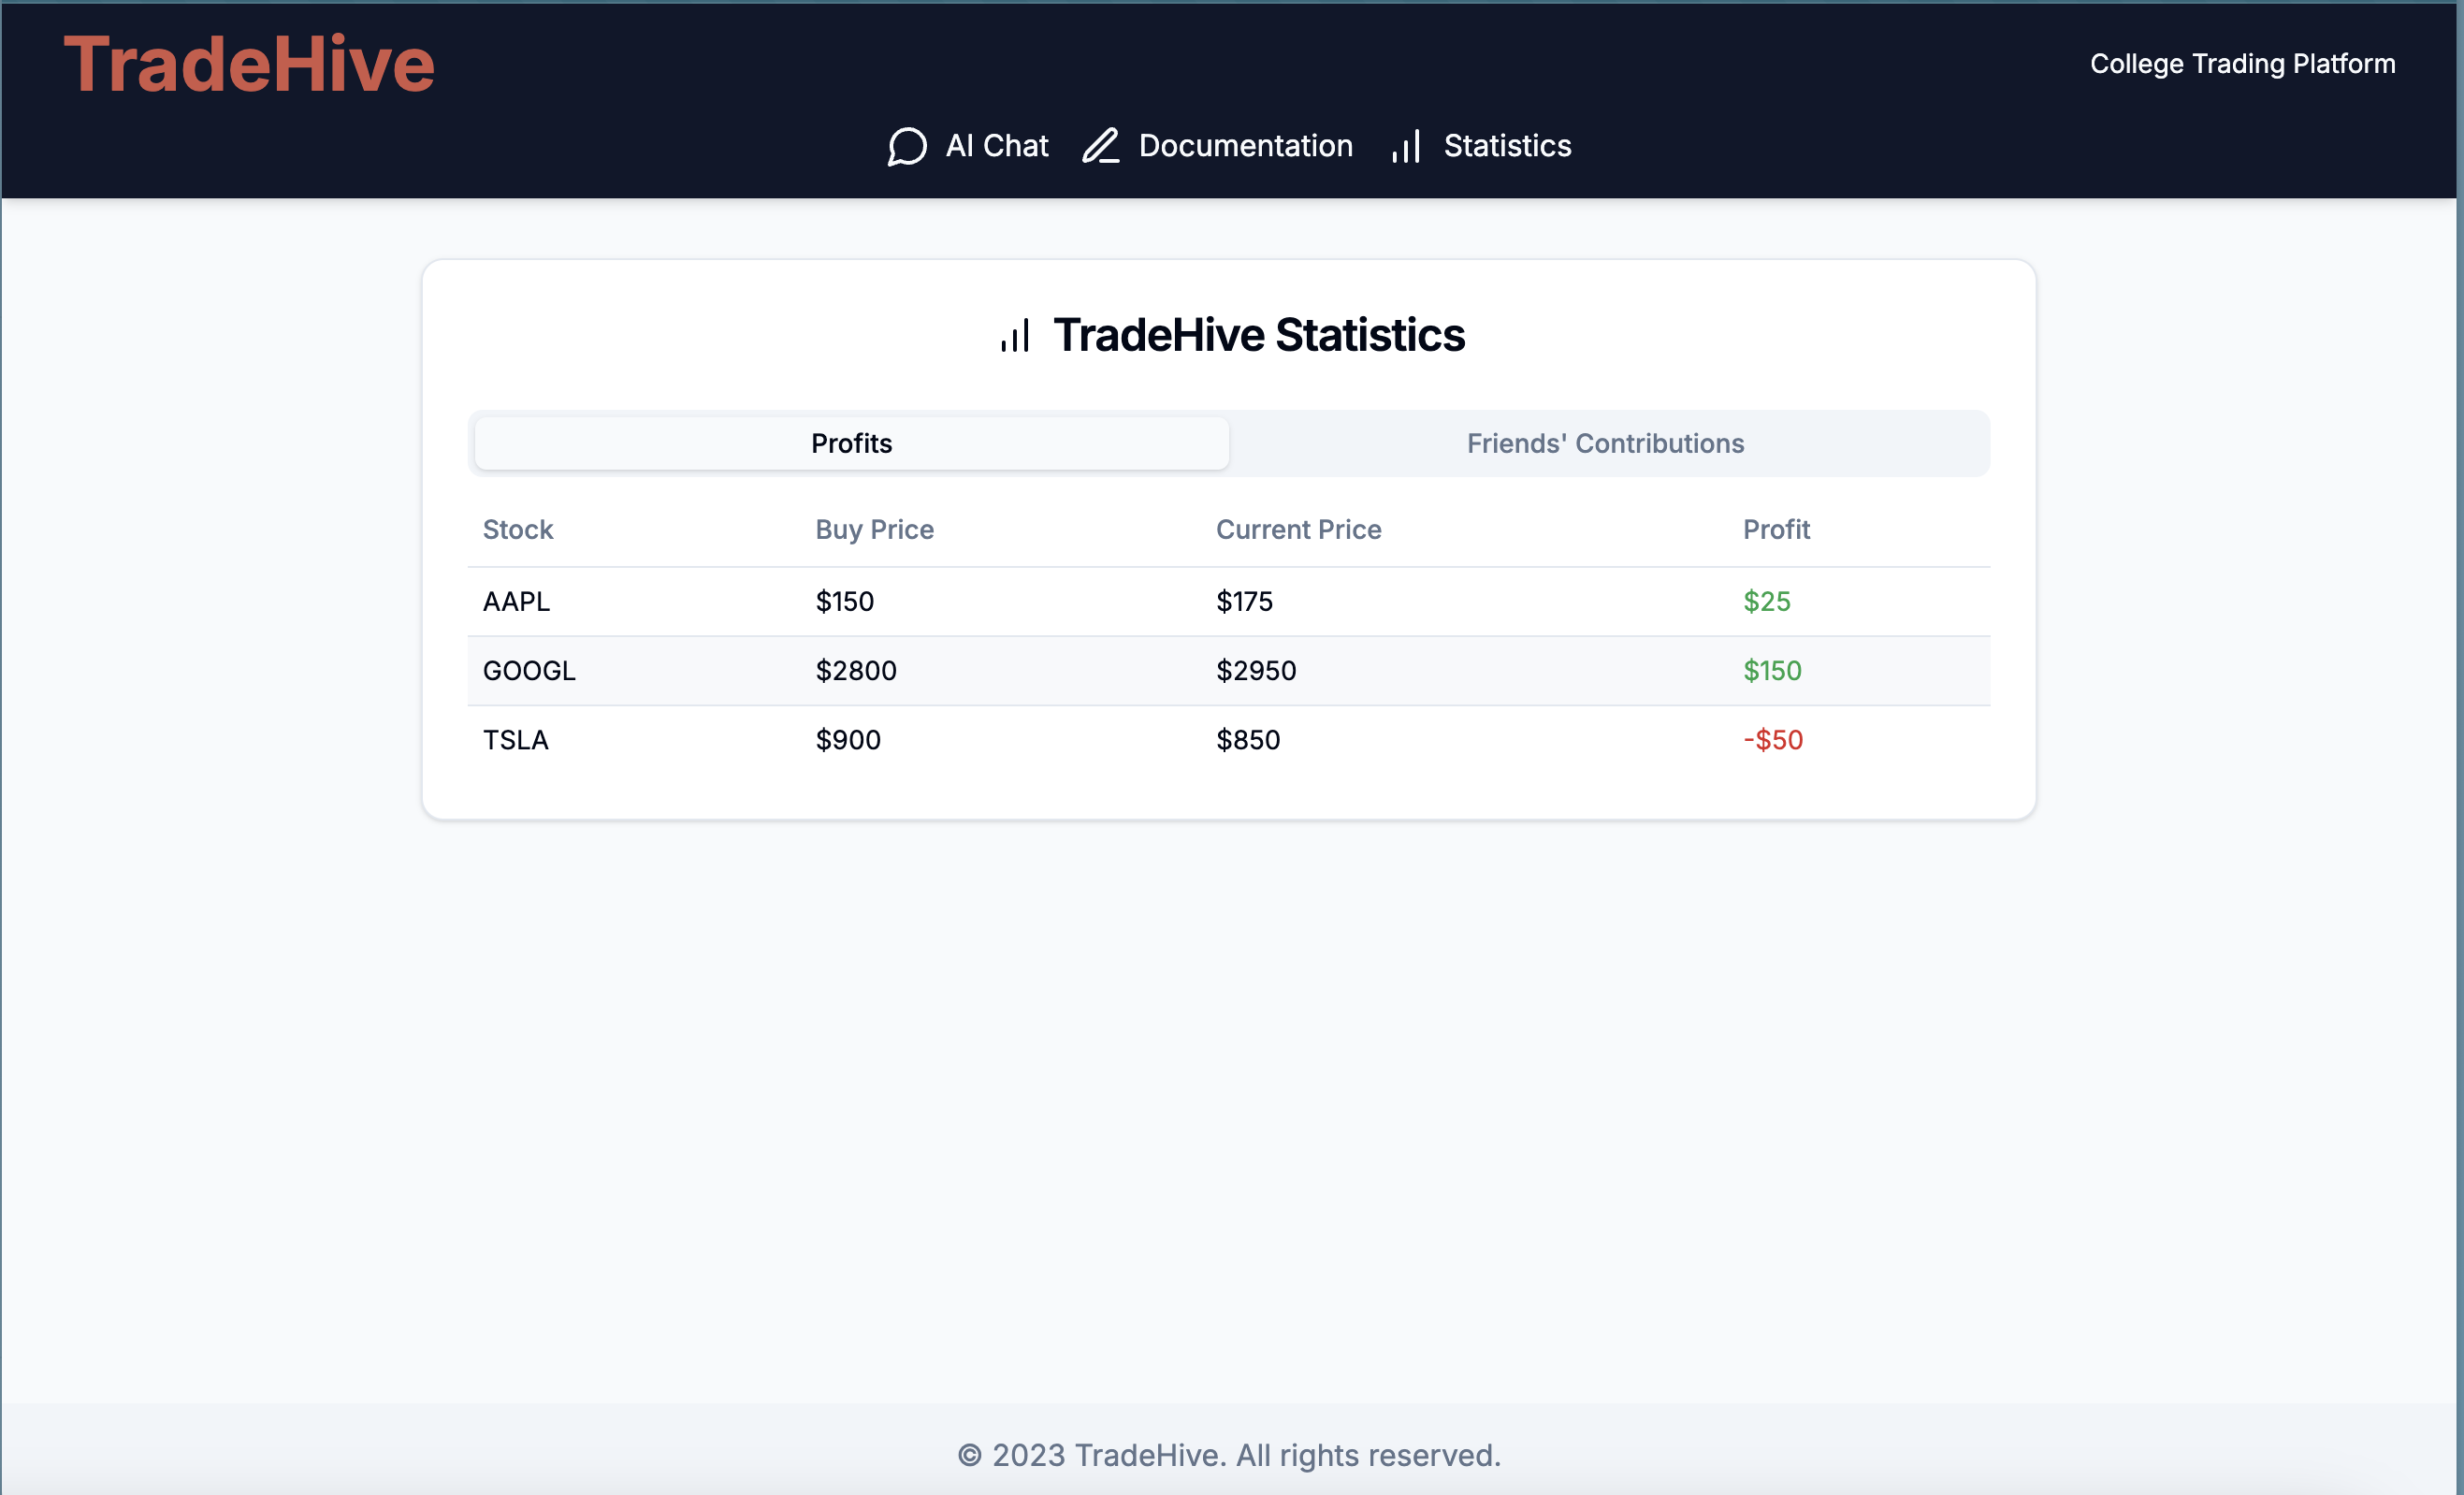2464x1495 pixels.
Task: Click the Stock column header
Action: click(517, 529)
